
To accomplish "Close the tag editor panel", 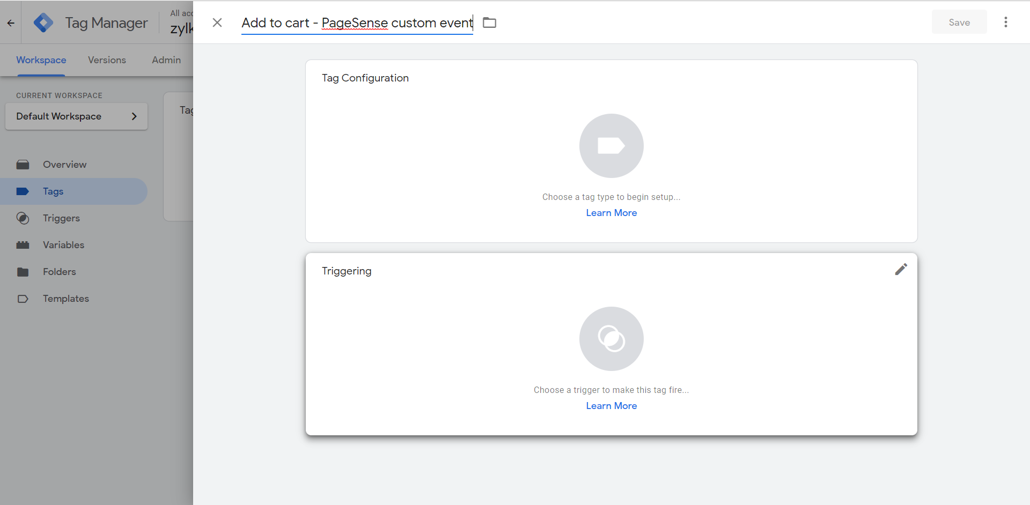I will pyautogui.click(x=217, y=23).
